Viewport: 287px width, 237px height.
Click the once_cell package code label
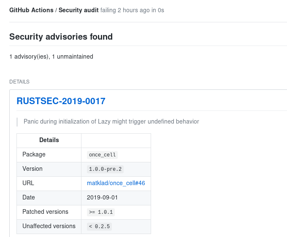[x=102, y=155]
